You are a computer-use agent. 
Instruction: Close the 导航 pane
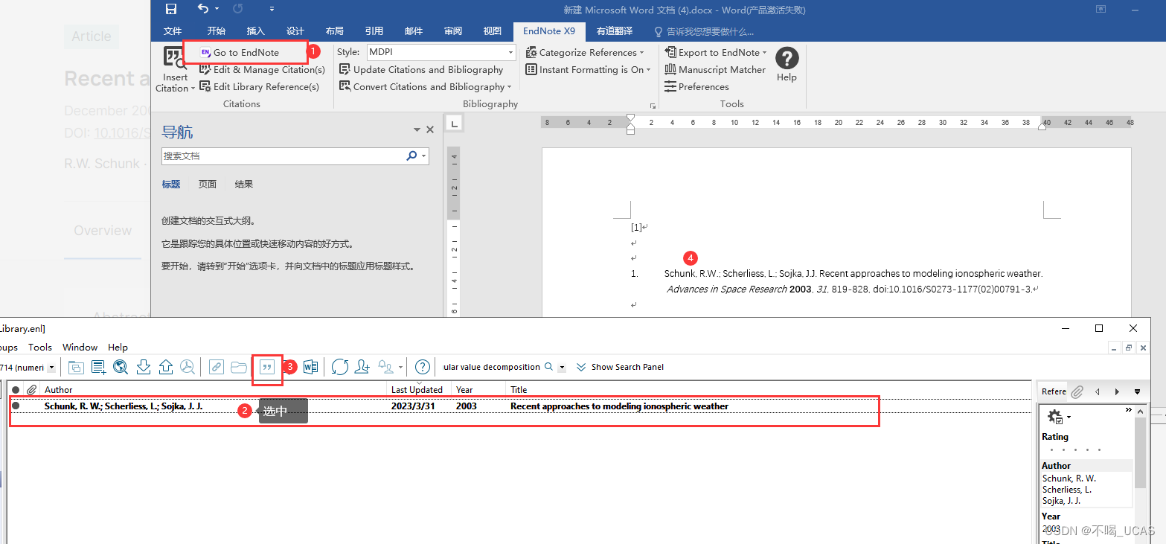[429, 129]
